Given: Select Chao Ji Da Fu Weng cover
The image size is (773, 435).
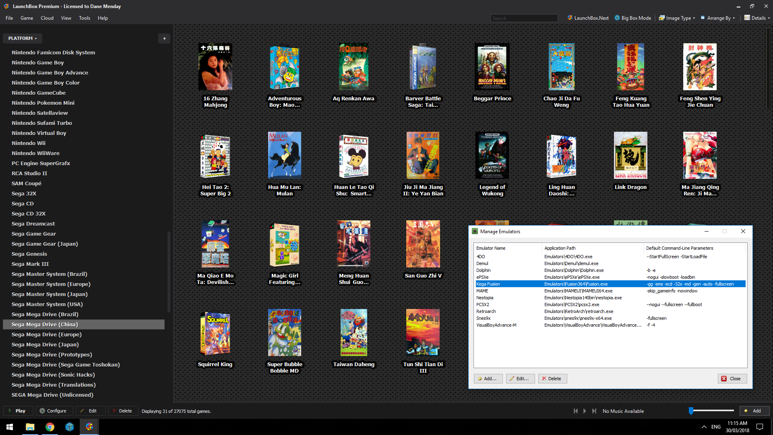Looking at the screenshot, I should click(x=561, y=66).
